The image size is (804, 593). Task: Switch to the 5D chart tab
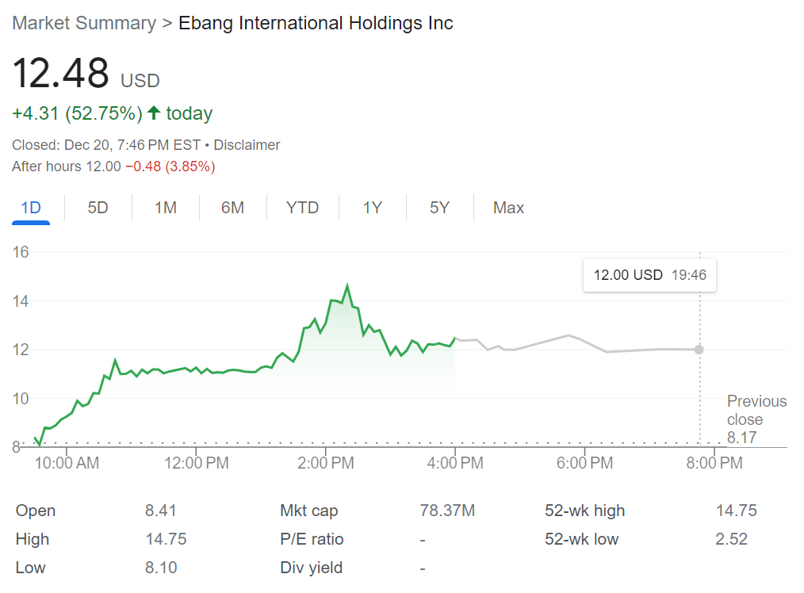pyautogui.click(x=98, y=208)
